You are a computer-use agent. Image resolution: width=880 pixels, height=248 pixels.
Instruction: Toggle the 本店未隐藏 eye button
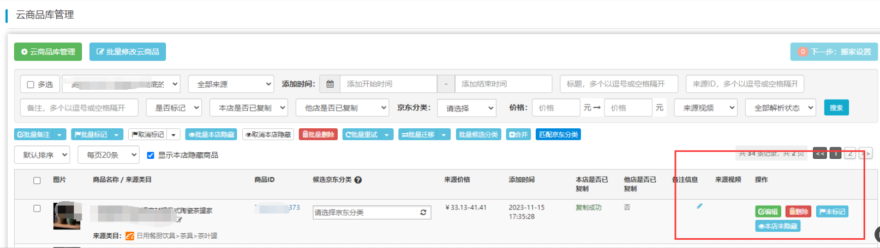(777, 226)
